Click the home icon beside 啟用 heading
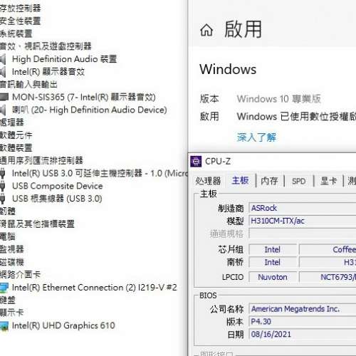This screenshot has height=356, width=356. pos(206,31)
